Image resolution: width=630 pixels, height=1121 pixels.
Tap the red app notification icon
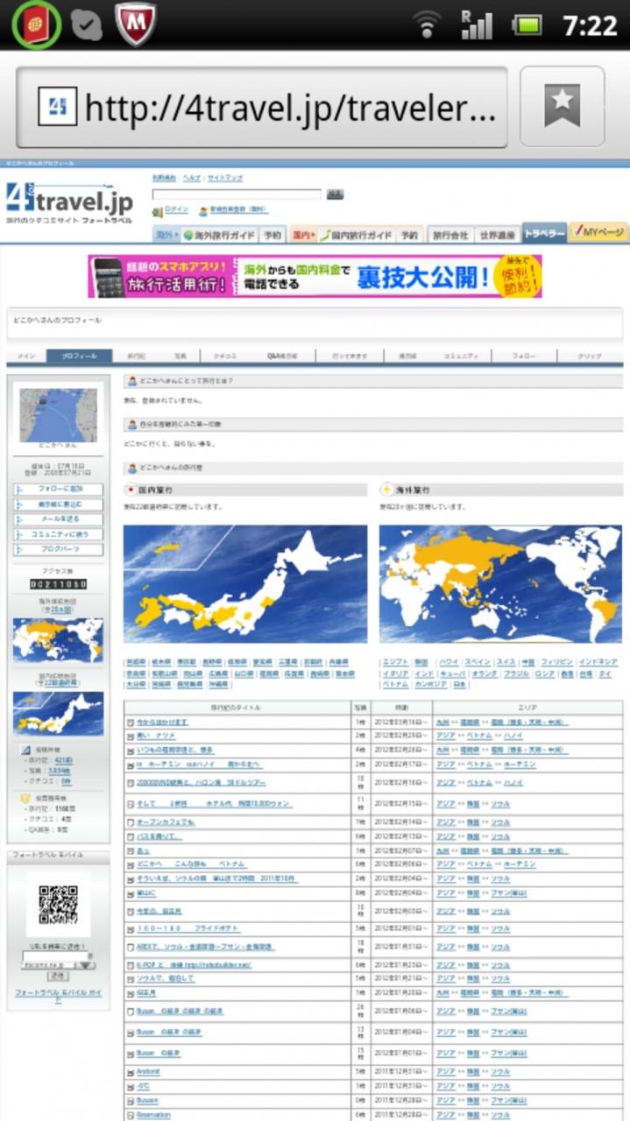(35, 25)
